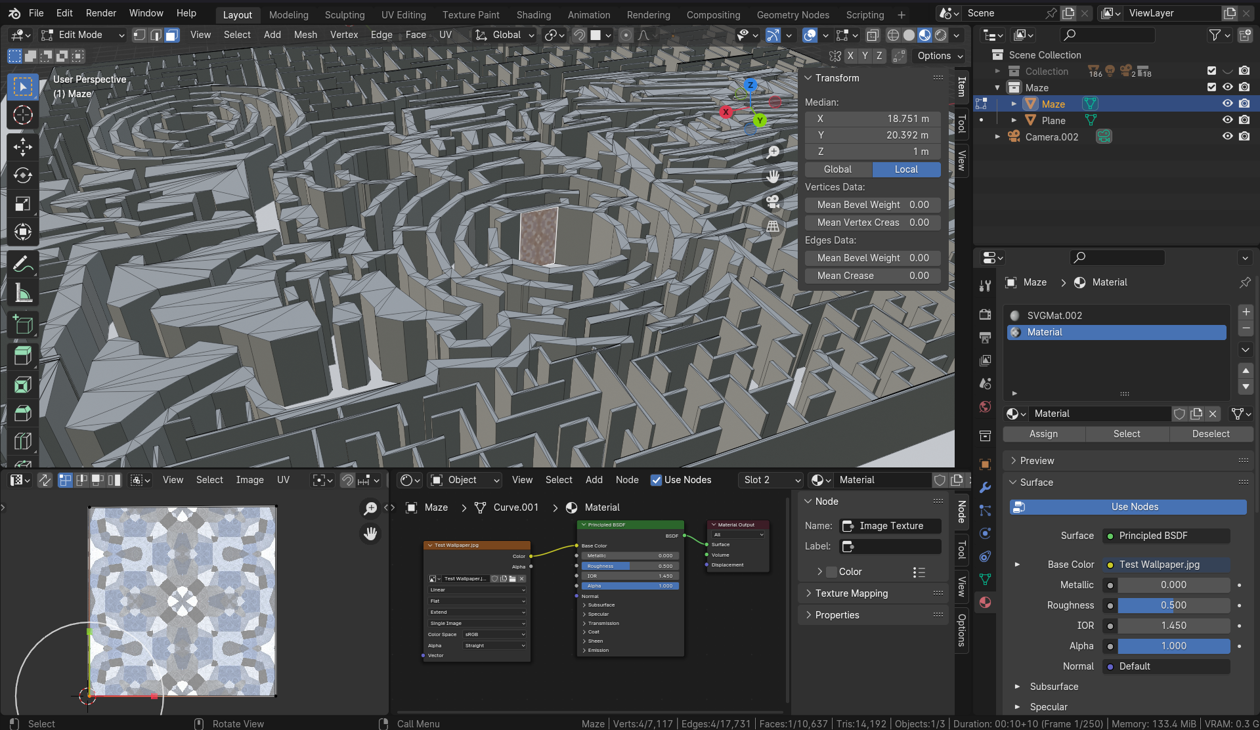This screenshot has width=1260, height=730.
Task: Open the Global transform orientation dropdown
Action: tap(504, 35)
